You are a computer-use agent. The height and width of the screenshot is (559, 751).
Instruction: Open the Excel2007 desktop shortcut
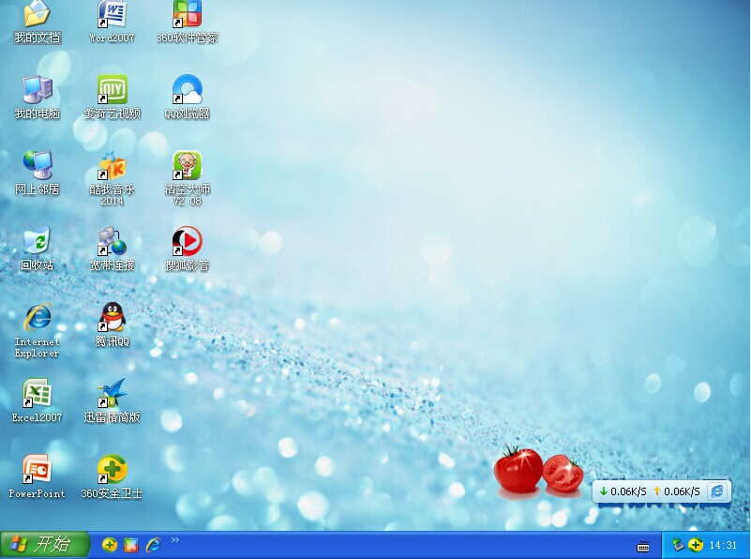pyautogui.click(x=37, y=394)
